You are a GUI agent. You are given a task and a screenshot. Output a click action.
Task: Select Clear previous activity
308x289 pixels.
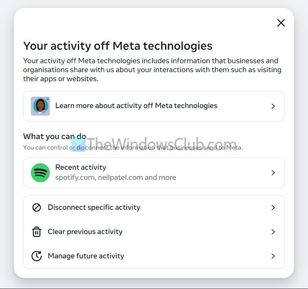[85, 231]
